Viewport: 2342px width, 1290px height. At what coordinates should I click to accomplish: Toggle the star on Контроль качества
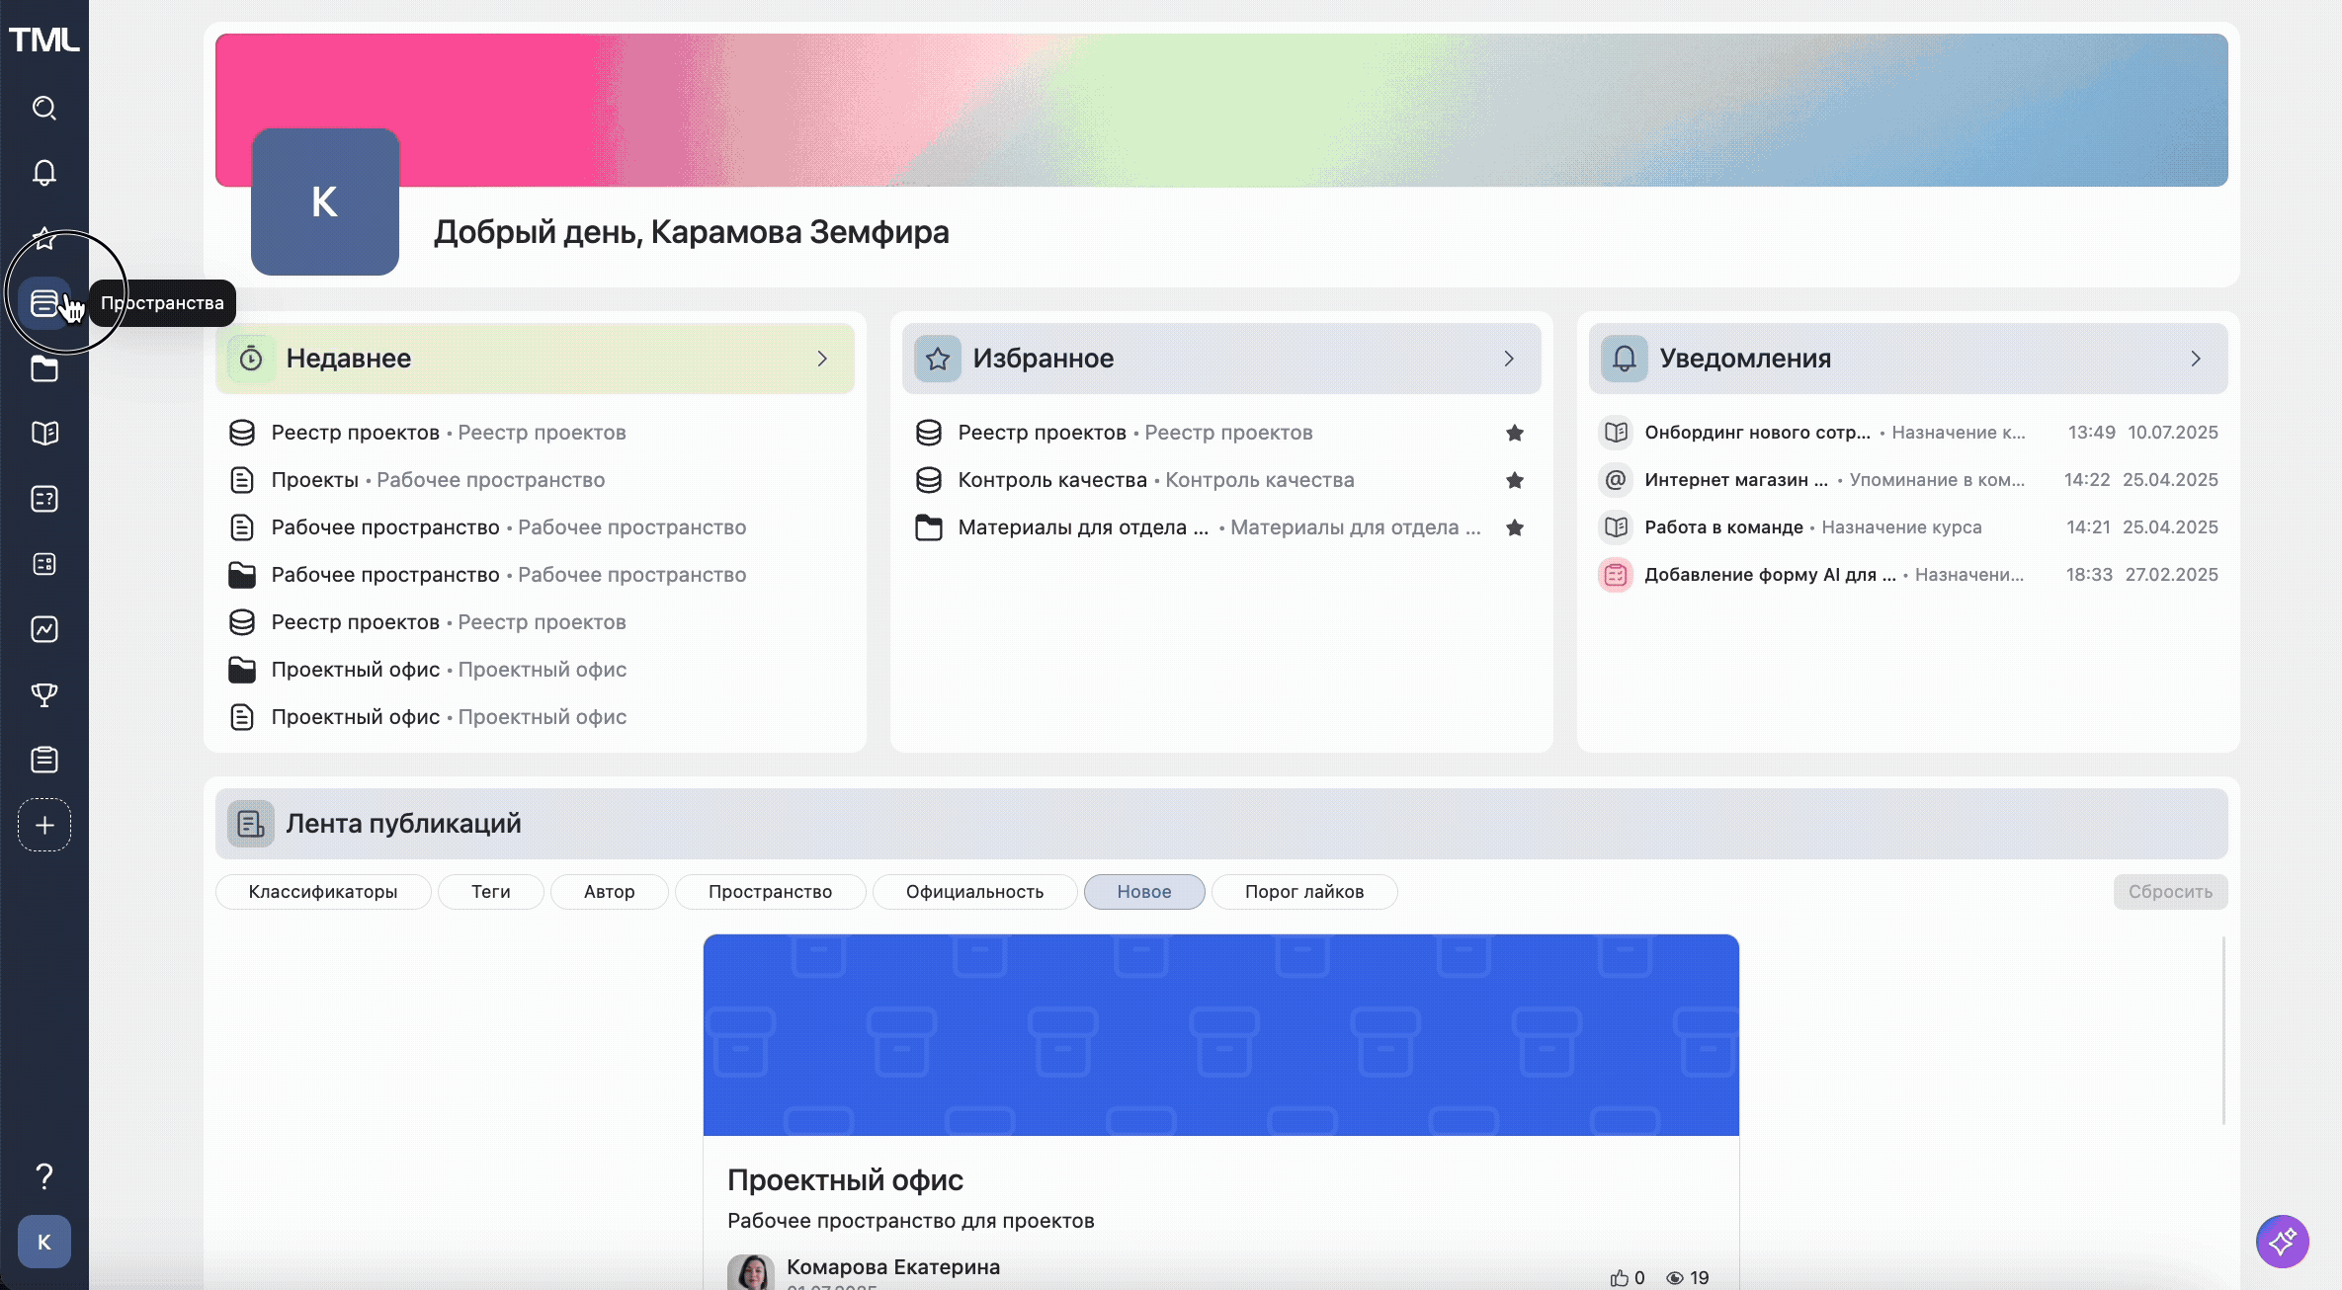[1514, 480]
